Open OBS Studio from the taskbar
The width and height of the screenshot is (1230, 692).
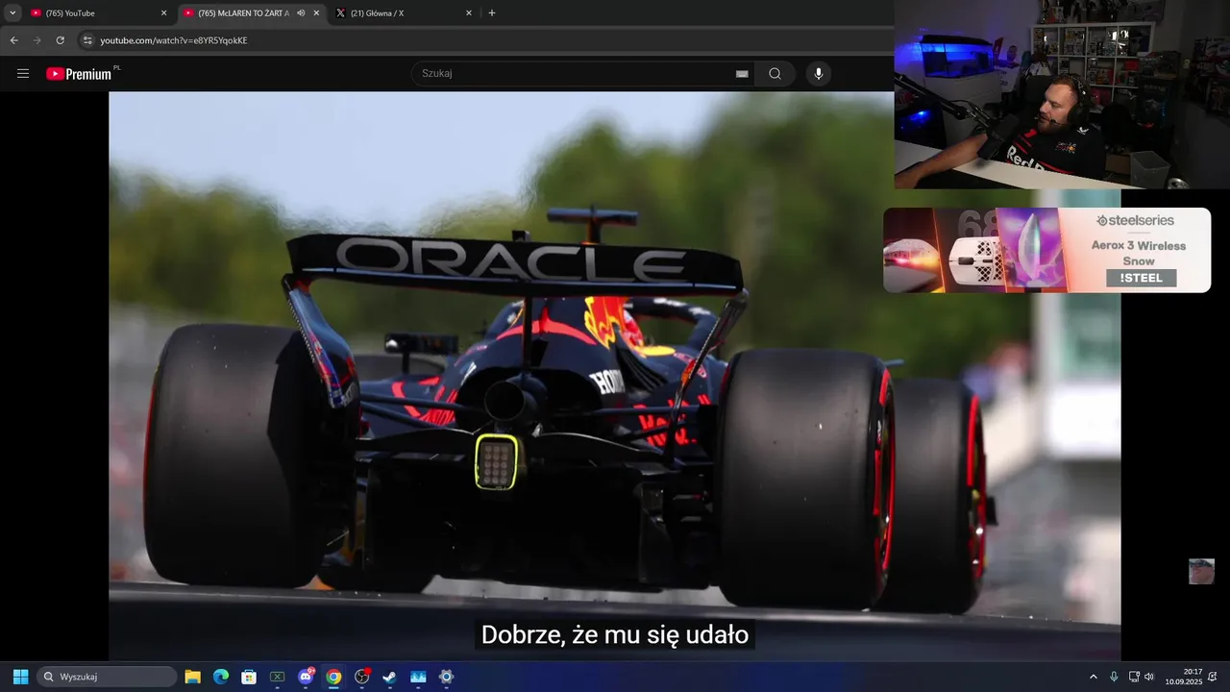click(362, 677)
